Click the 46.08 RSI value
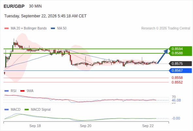Image resolution: width=193 pixels, height=131 pixels. [x=176, y=100]
